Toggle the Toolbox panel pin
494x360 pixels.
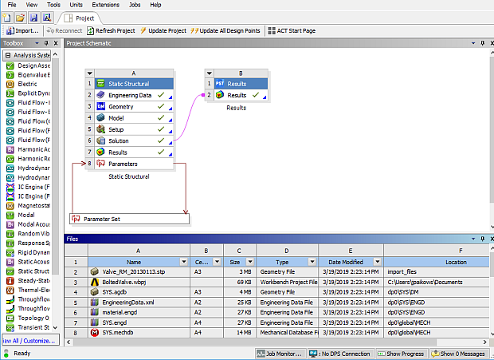pos(45,42)
